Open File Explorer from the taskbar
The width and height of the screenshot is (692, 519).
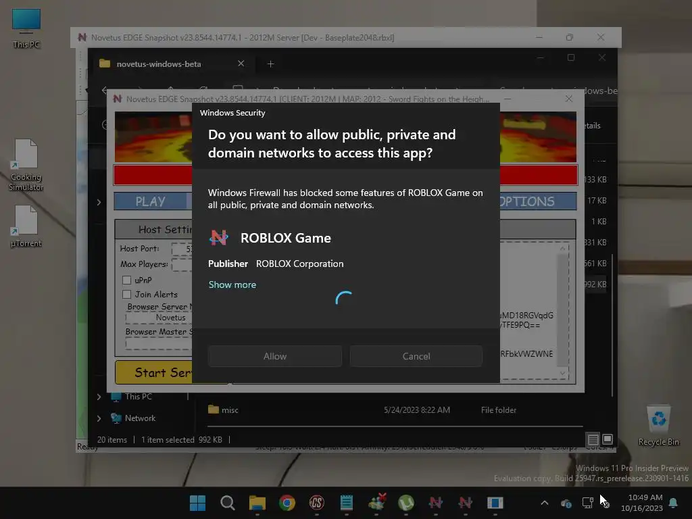(257, 503)
